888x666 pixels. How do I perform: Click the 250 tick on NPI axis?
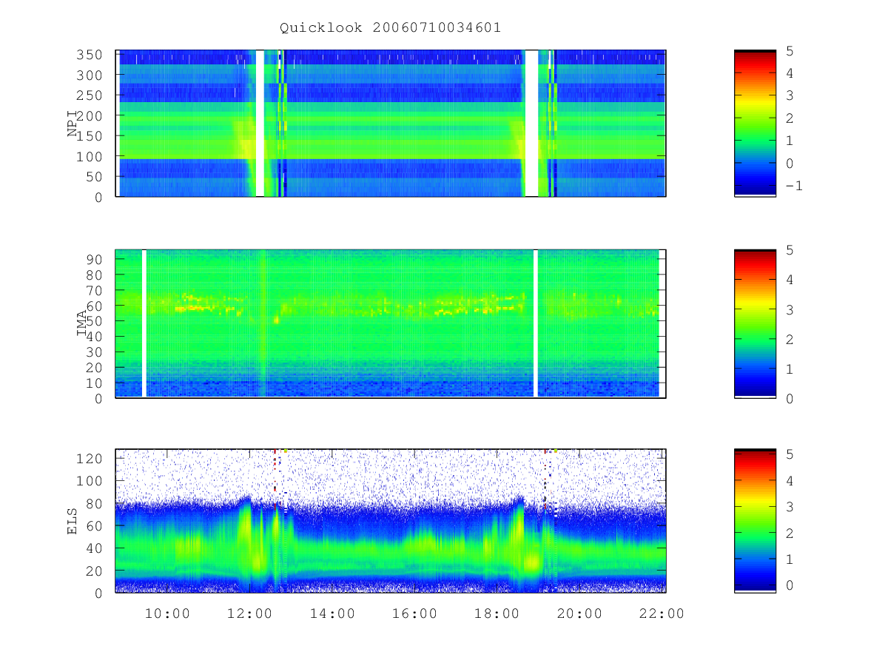pos(90,95)
